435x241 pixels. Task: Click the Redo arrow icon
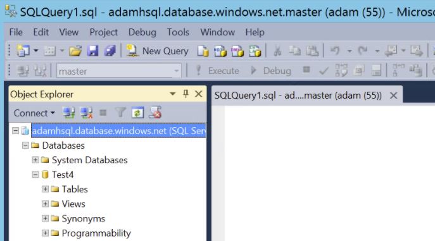click(x=363, y=51)
